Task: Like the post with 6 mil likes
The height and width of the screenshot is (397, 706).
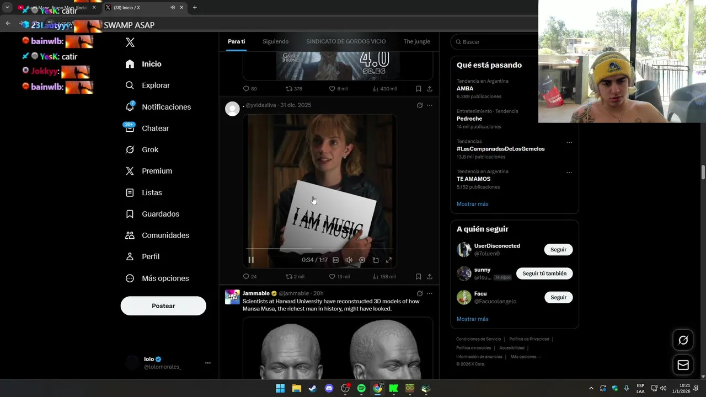Action: click(x=338, y=88)
